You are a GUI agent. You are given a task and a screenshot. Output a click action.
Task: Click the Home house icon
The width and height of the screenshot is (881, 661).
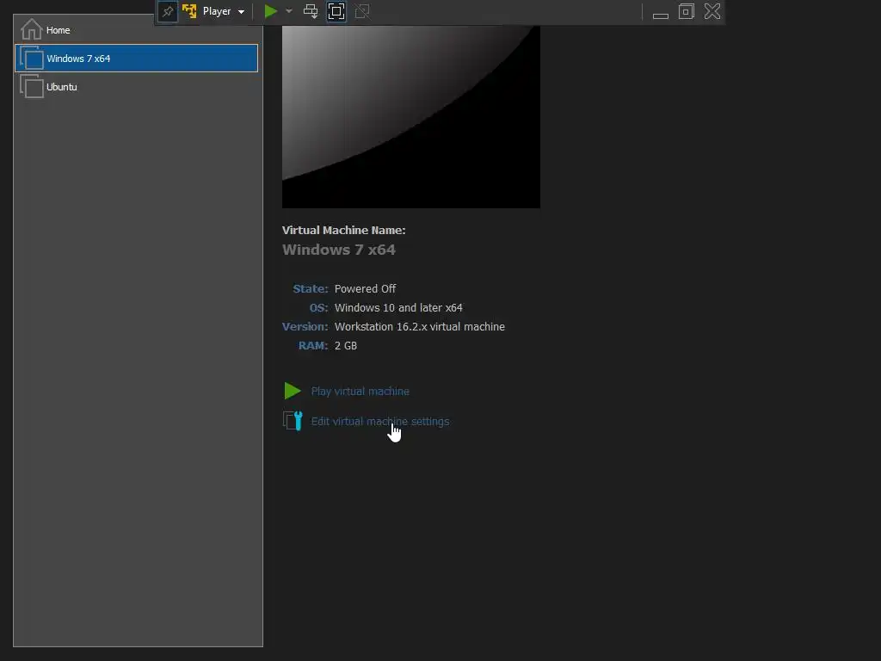tap(32, 30)
